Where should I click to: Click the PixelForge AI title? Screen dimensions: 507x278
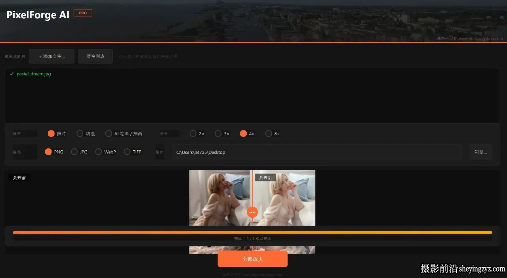[x=38, y=15]
